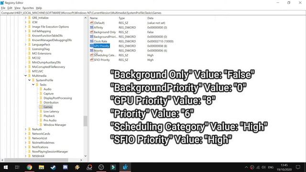Expand the GRE_Initialize key
This screenshot has width=306, height=172.
(x=25, y=18)
